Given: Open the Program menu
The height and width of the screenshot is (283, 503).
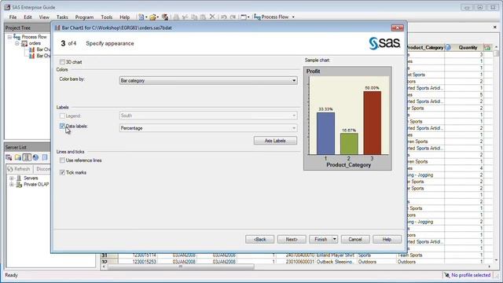Looking at the screenshot, I should (84, 17).
